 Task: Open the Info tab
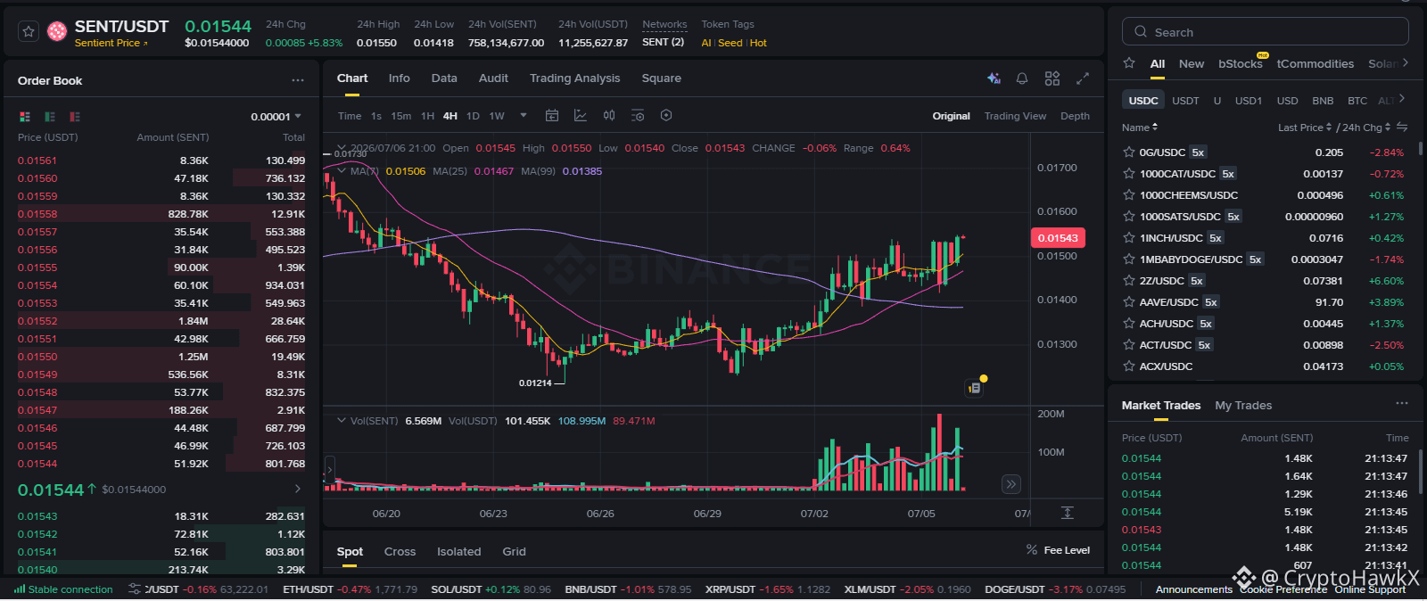coord(399,78)
